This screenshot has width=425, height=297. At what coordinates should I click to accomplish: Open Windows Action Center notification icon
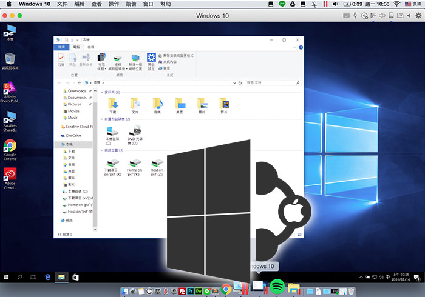click(x=417, y=277)
